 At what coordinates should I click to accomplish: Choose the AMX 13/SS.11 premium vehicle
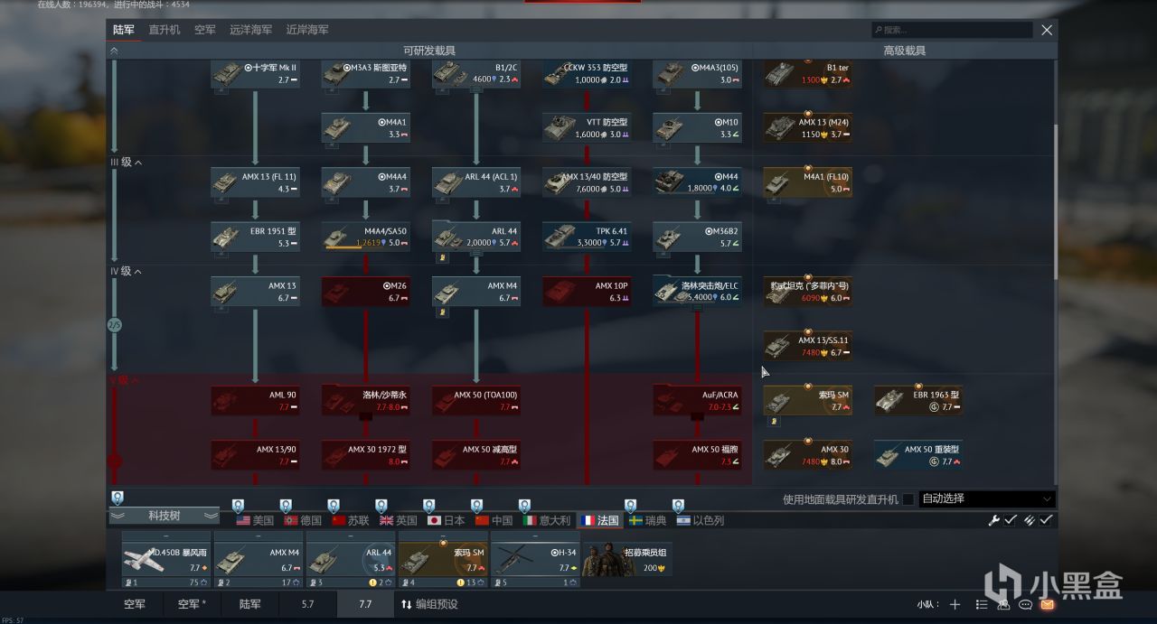807,346
